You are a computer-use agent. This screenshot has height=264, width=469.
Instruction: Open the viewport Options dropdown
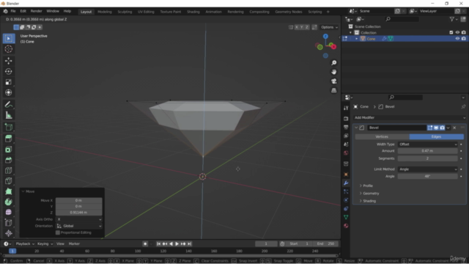coord(329,27)
